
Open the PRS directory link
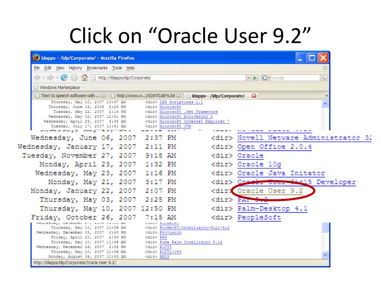coord(163,237)
